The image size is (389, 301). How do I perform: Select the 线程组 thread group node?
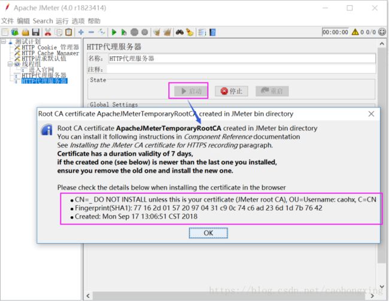pos(31,64)
